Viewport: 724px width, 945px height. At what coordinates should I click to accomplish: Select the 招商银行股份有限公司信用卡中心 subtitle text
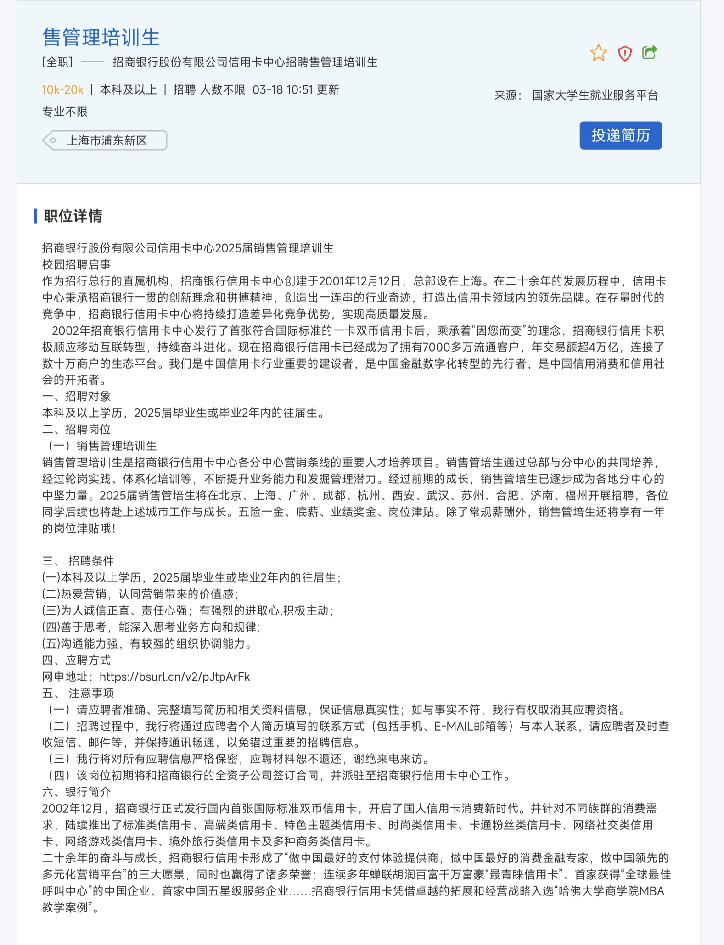(x=199, y=62)
